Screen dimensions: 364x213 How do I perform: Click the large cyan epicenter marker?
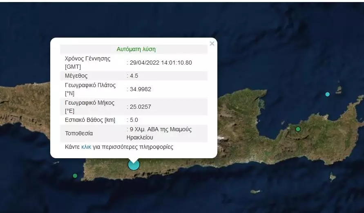click(x=134, y=164)
